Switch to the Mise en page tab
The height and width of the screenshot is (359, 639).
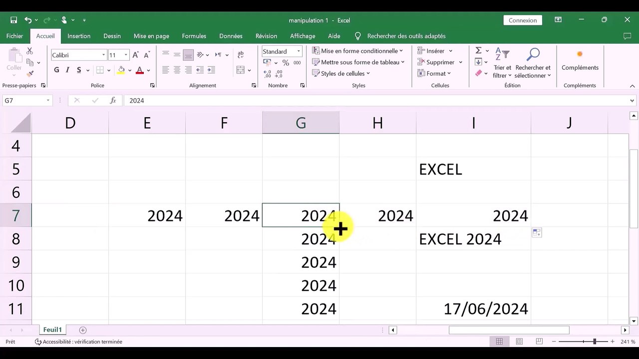151,36
